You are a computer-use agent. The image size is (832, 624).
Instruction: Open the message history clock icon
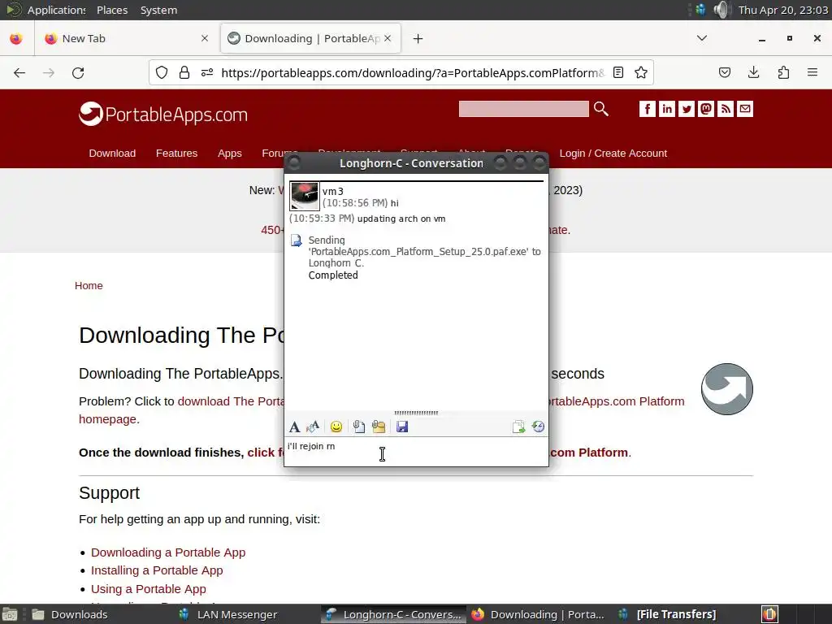pos(538,427)
